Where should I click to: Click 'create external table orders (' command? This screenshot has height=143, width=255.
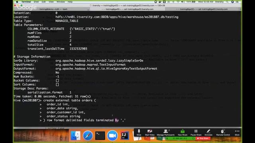(69, 100)
